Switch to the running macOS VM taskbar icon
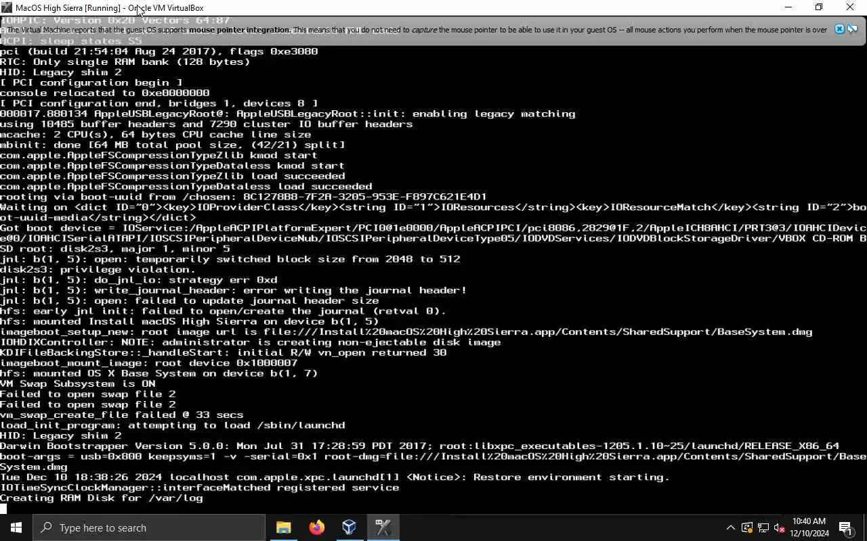 pyautogui.click(x=383, y=527)
